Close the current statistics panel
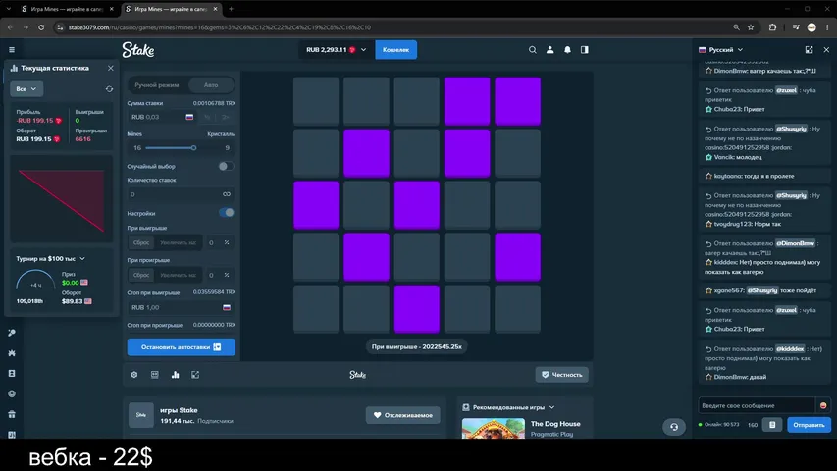The image size is (837, 471). click(x=111, y=68)
